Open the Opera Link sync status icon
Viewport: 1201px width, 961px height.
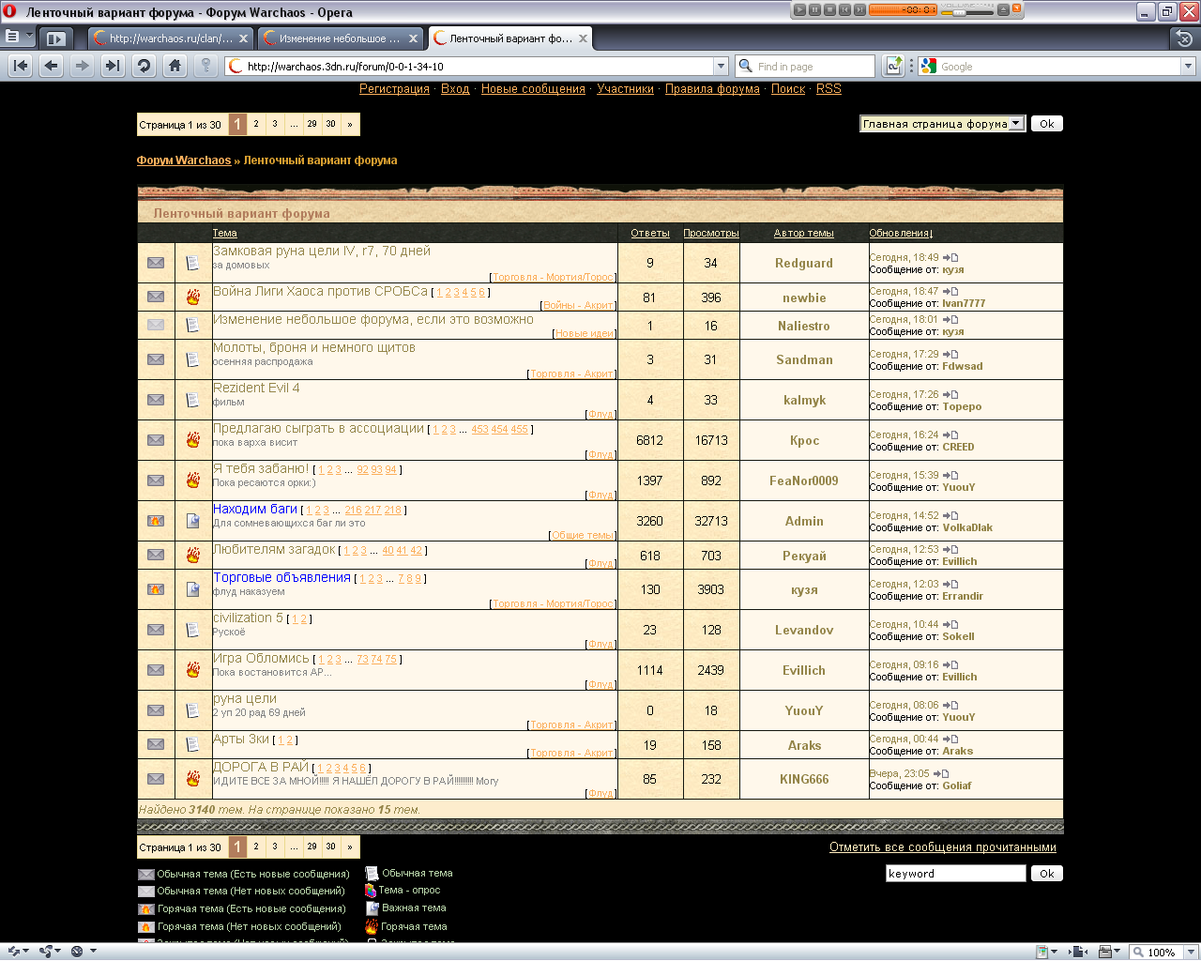pyautogui.click(x=14, y=952)
